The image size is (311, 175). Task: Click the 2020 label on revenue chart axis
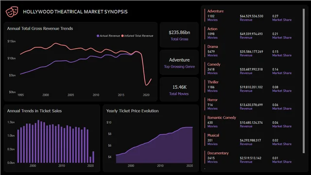pos(146,95)
